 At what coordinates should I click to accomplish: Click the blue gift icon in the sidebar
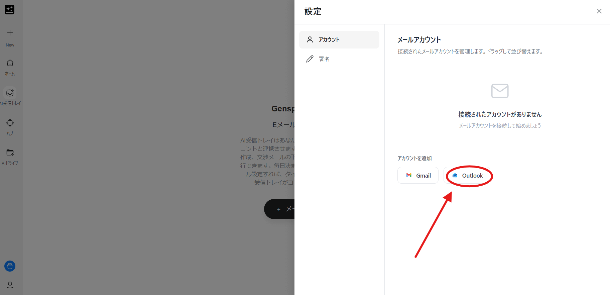pyautogui.click(x=10, y=266)
